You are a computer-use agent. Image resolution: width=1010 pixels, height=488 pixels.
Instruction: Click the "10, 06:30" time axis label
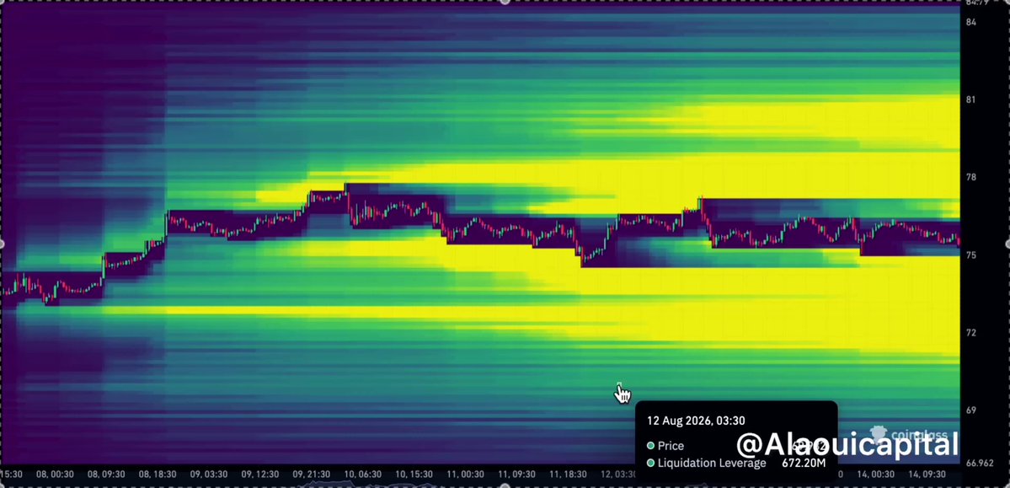(x=363, y=474)
